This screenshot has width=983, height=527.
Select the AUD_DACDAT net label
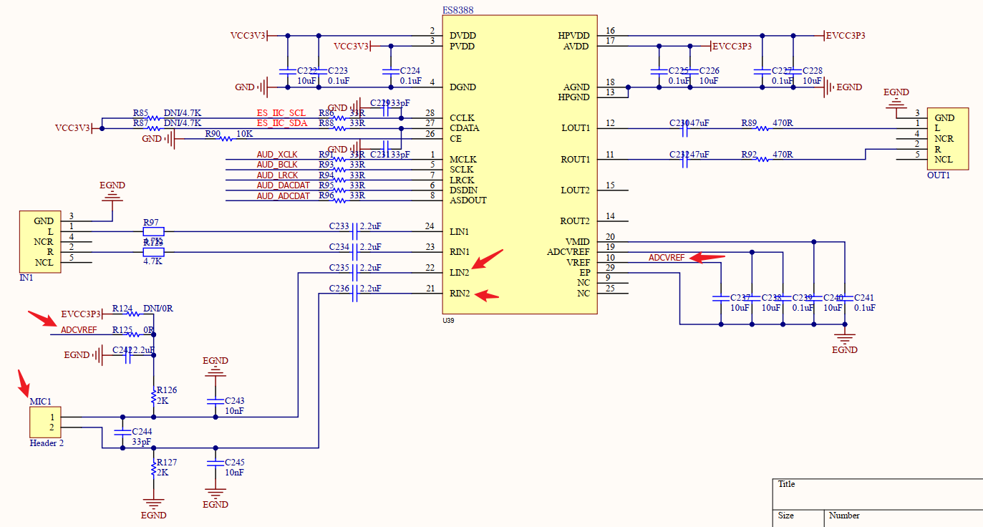coord(284,185)
